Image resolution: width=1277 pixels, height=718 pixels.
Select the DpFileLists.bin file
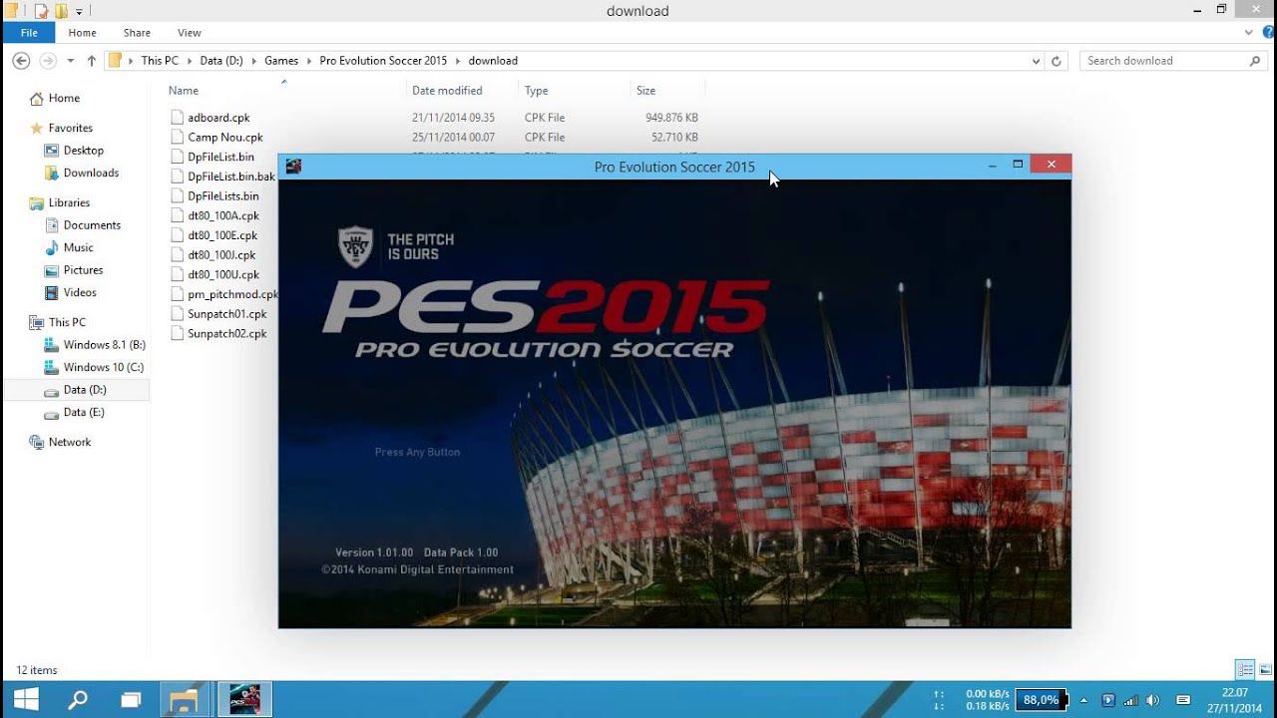pos(222,196)
